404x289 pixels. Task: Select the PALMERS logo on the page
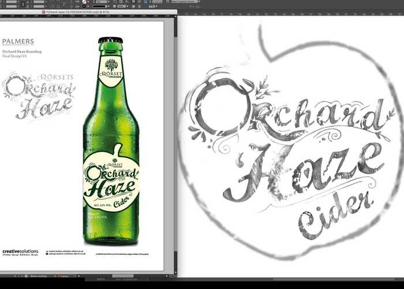point(18,42)
